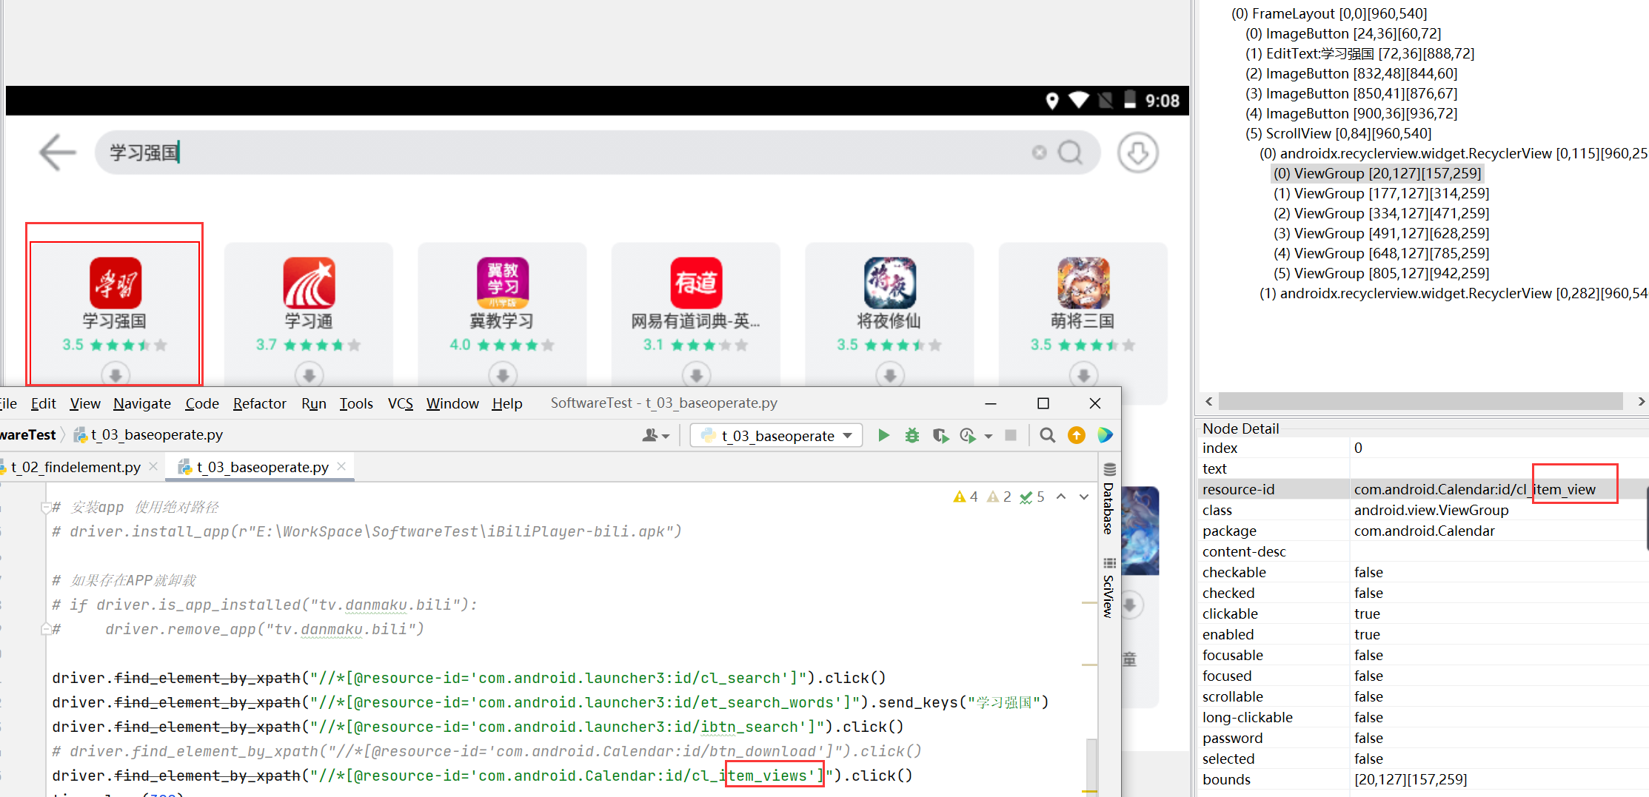Open the 学习通 app card thumbnail
This screenshot has height=797, width=1649.
pos(309,283)
